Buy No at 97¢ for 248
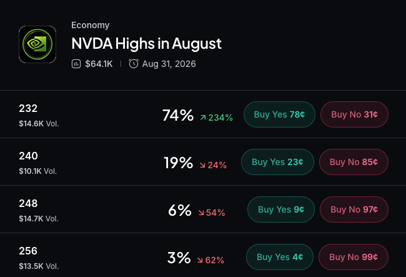Screen dimensions: 406x277 354,209
